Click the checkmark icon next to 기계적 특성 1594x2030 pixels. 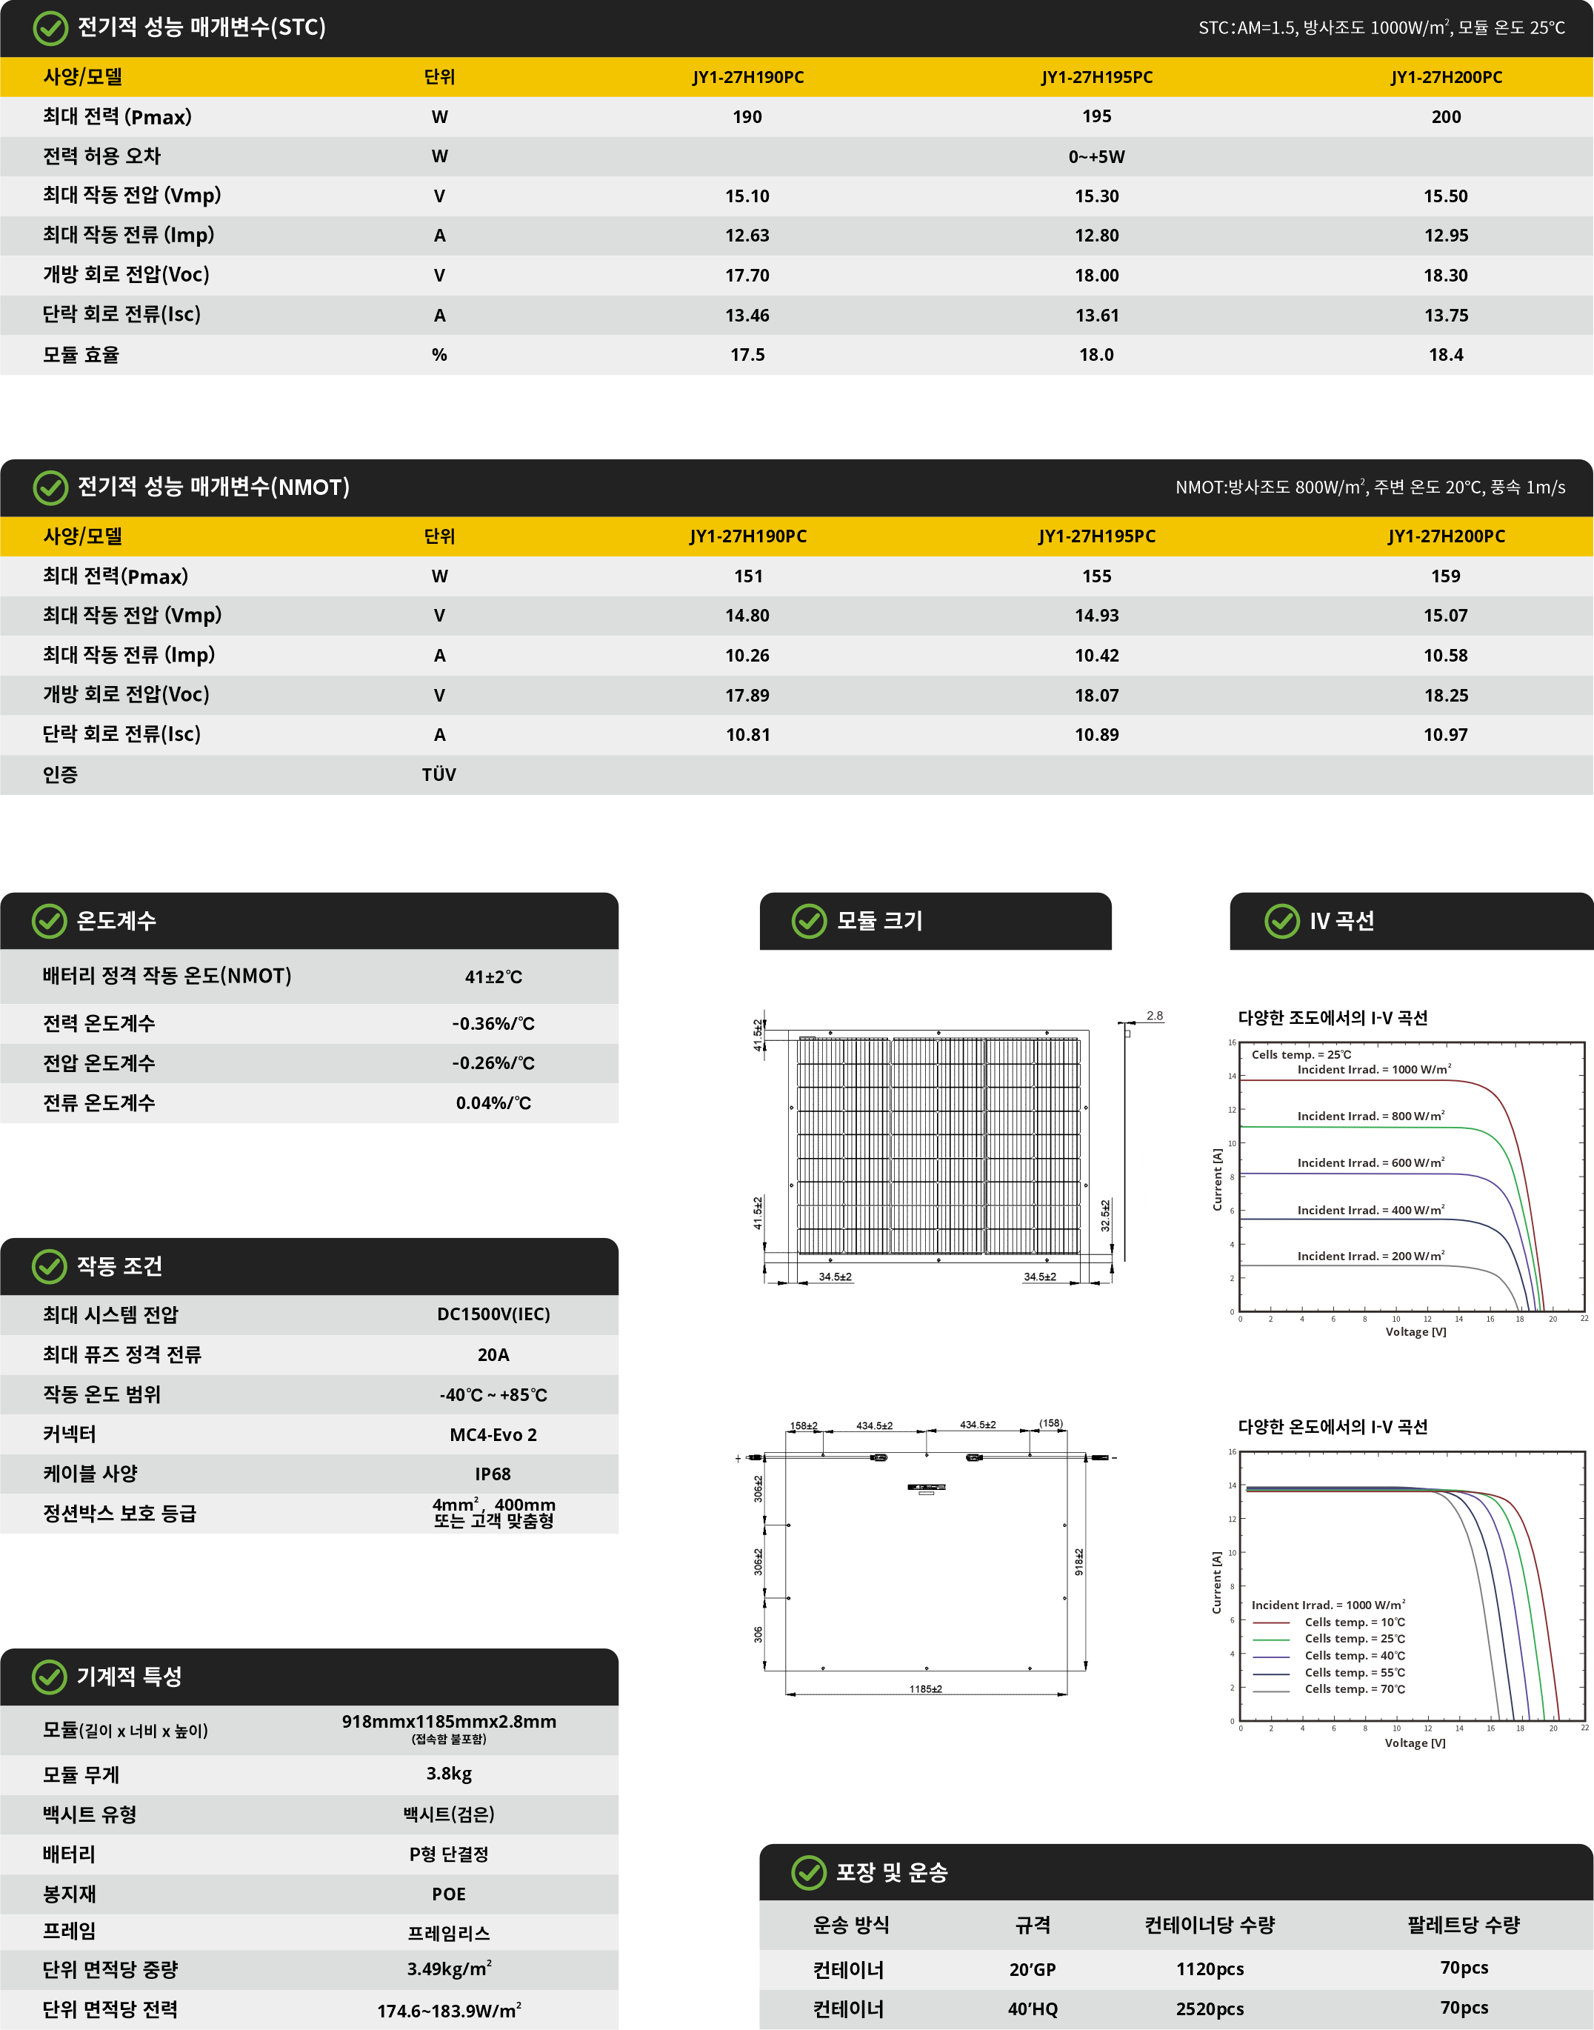coord(50,1677)
